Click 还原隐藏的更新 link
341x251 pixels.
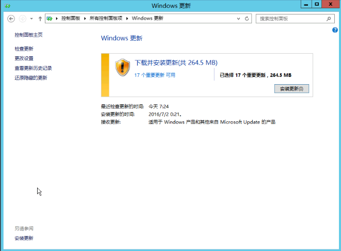pos(31,77)
